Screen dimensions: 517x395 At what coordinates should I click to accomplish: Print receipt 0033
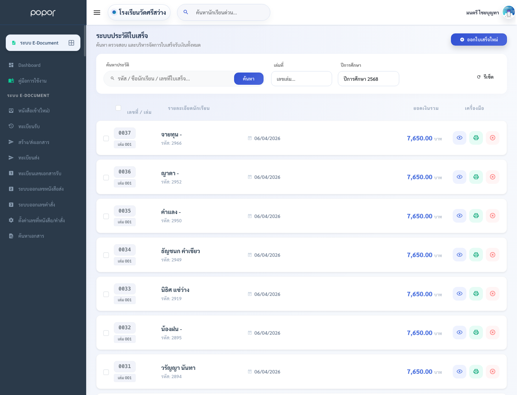pyautogui.click(x=476, y=294)
